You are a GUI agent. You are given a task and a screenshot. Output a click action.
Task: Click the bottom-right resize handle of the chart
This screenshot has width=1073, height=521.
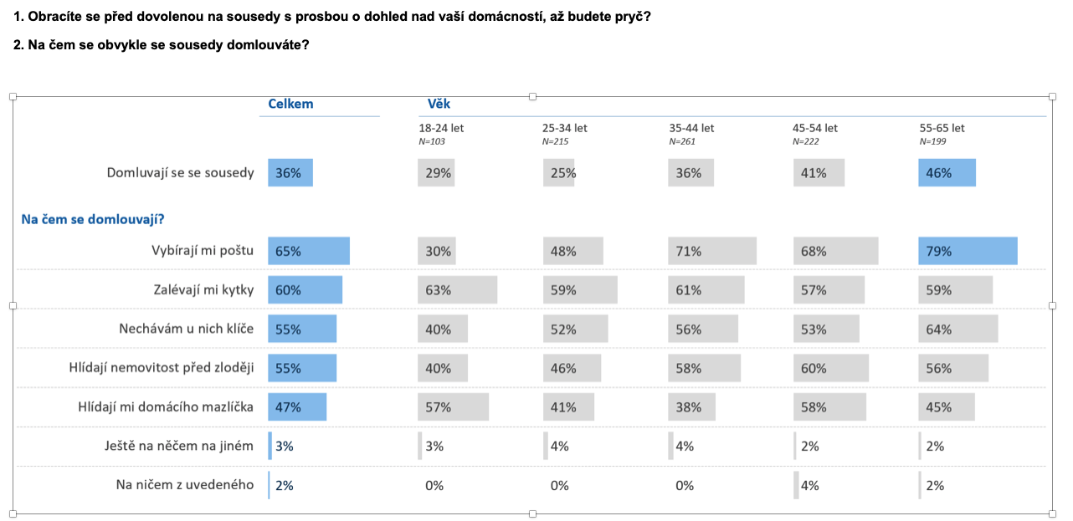[1053, 513]
